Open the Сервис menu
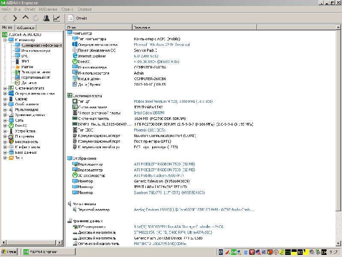The height and width of the screenshot is (257, 342). click(x=67, y=9)
